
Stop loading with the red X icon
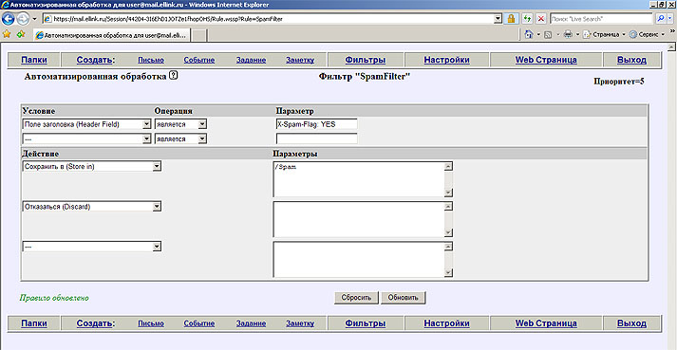540,19
